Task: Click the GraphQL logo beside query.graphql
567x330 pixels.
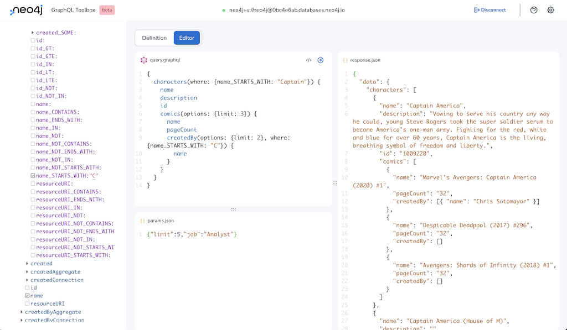Action: [143, 60]
